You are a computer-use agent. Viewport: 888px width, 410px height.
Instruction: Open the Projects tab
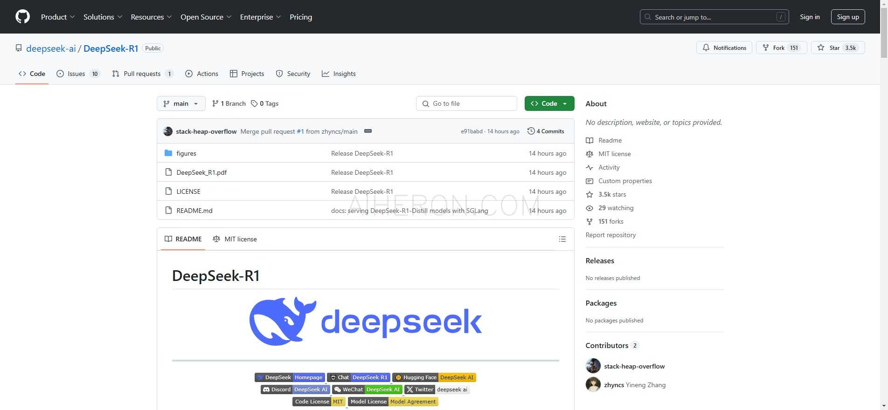click(247, 74)
